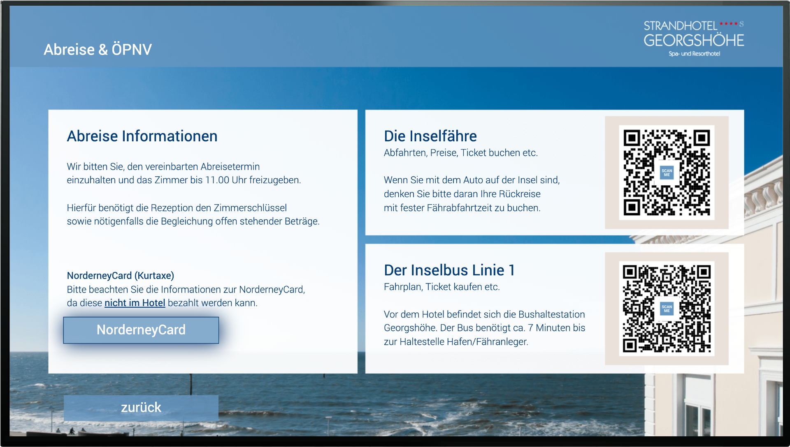
Task: Click the 'Abreise Informationen' heading
Action: (142, 136)
